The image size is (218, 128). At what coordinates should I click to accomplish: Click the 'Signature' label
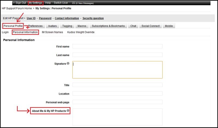click(60, 64)
